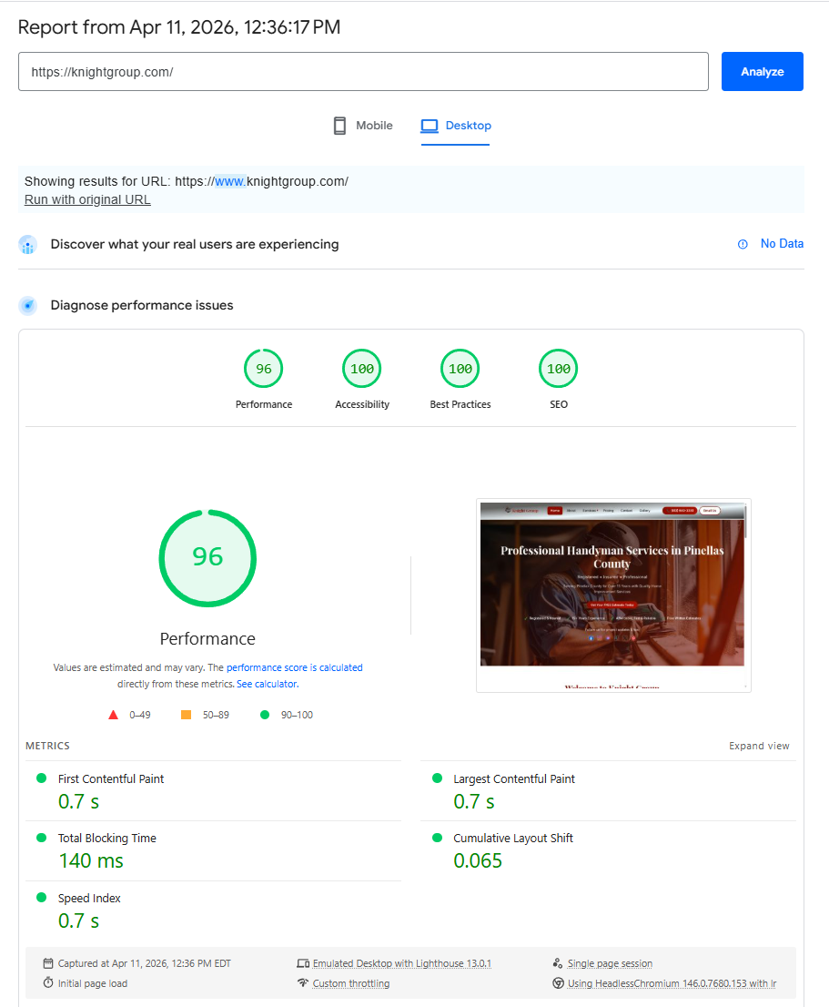
Task: Click inside the URL input field
Action: [x=364, y=71]
